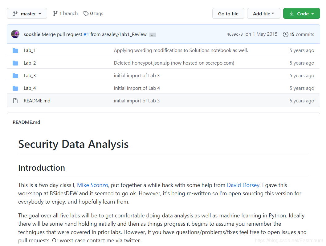Image resolution: width=326 pixels, height=246 pixels.
Task: Click the Lab_2 folder icon
Action: (15, 63)
